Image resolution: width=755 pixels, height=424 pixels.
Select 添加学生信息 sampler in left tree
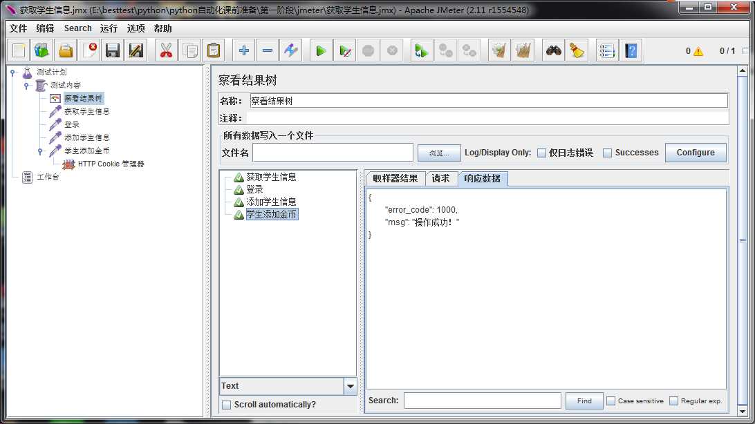tap(87, 138)
